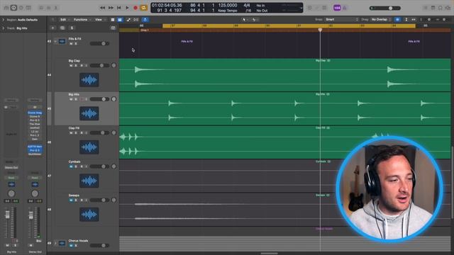Toggle the metronome icon
The image size is (454, 255).
(x=345, y=8)
